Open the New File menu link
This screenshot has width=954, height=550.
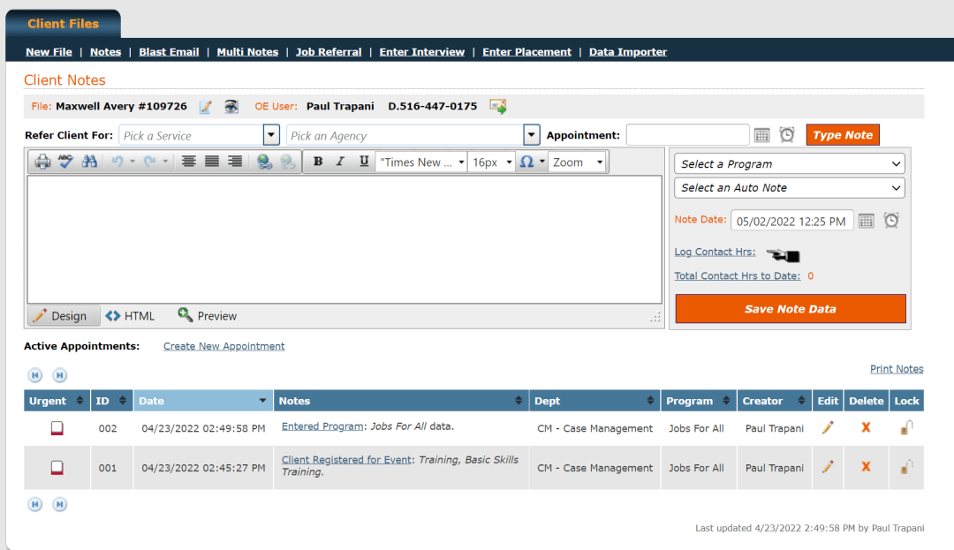pyautogui.click(x=49, y=52)
